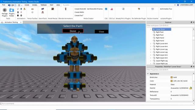Open the quick access toolbar dropdown arrow

click(x=22, y=5)
